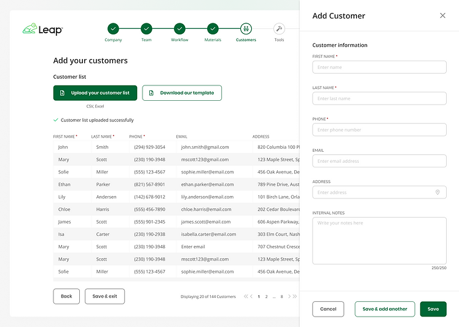Click last name cell 'Smith'
The height and width of the screenshot is (327, 459).
click(102, 147)
